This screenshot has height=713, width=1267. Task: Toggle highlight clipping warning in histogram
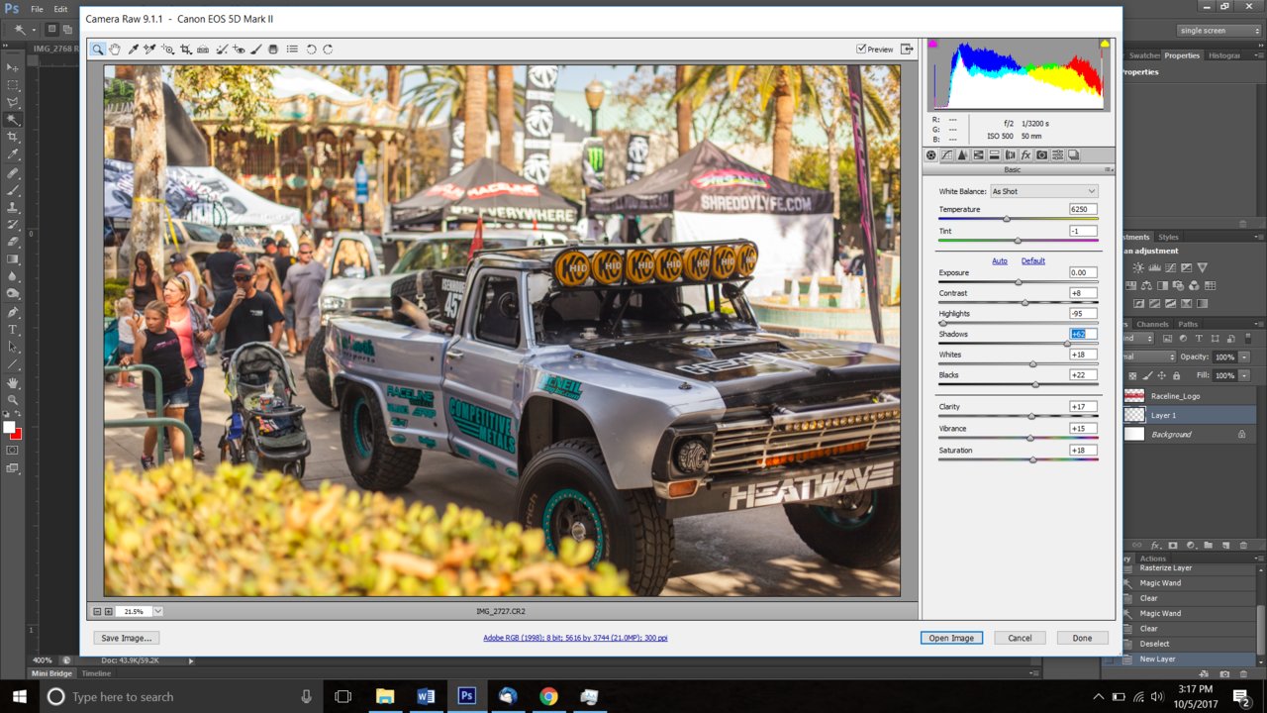1105,44
